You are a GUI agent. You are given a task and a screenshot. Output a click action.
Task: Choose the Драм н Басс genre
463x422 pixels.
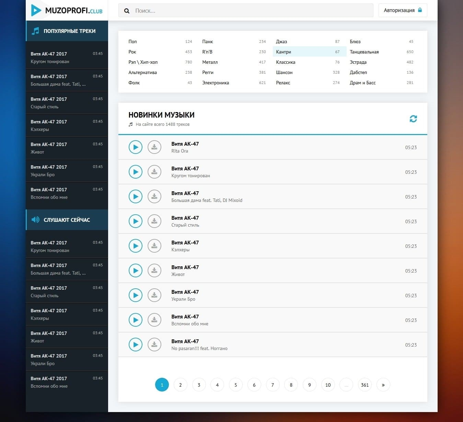382,83
